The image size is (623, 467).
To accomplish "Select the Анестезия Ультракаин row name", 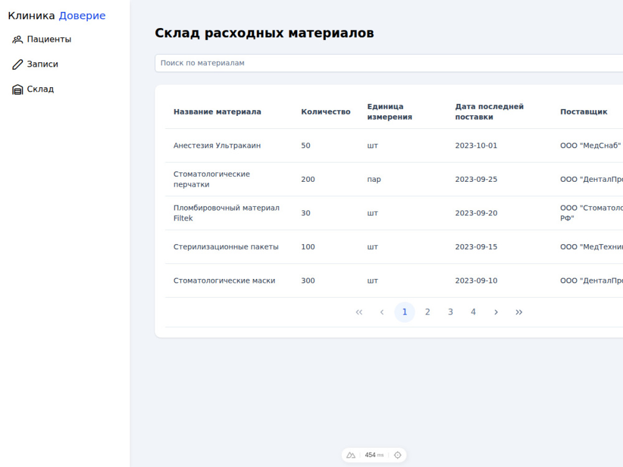I will click(217, 146).
